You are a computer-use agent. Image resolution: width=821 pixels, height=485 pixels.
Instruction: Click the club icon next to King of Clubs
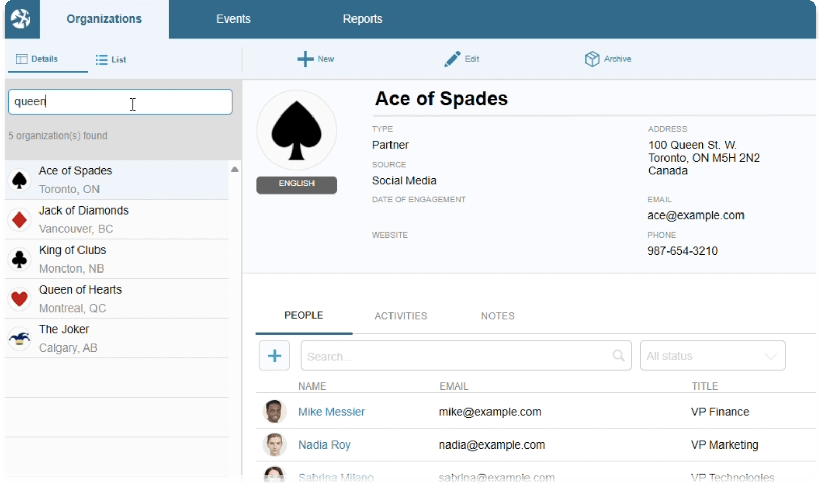19,259
